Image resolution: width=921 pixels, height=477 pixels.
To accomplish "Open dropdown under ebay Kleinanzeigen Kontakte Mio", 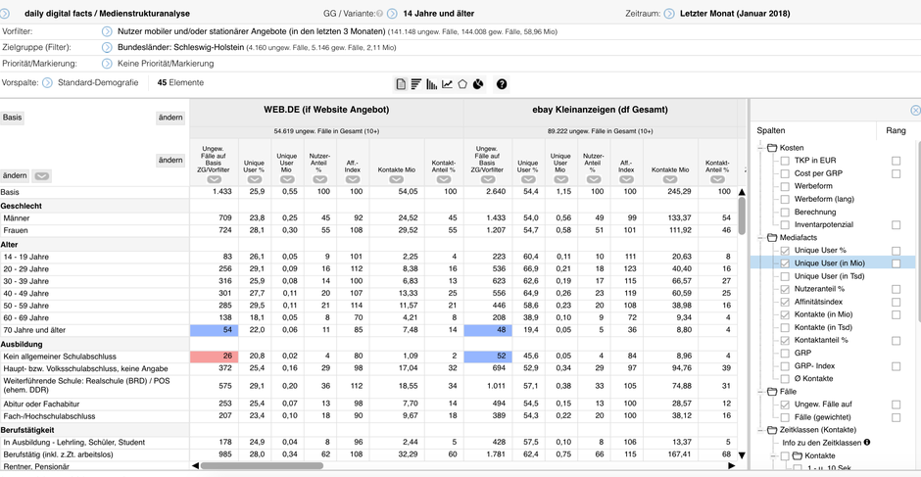I will pos(670,180).
